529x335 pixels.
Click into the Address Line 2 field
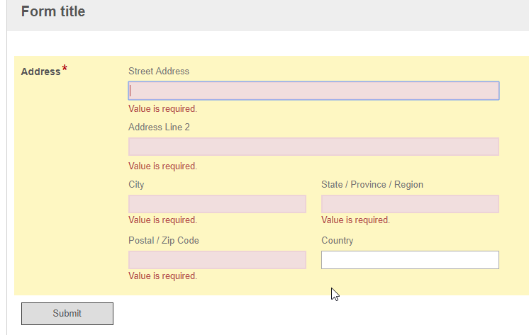point(313,147)
